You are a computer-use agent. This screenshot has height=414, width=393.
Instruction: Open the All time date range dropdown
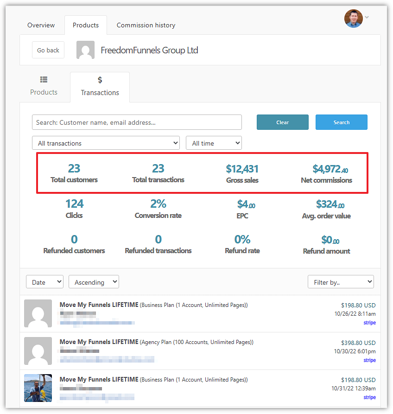(x=214, y=143)
